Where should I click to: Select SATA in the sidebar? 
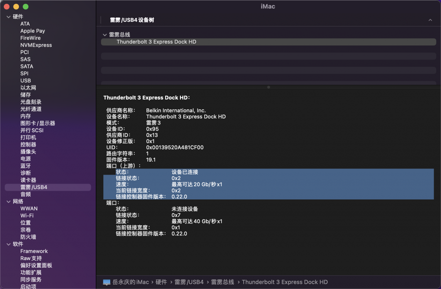click(x=27, y=66)
